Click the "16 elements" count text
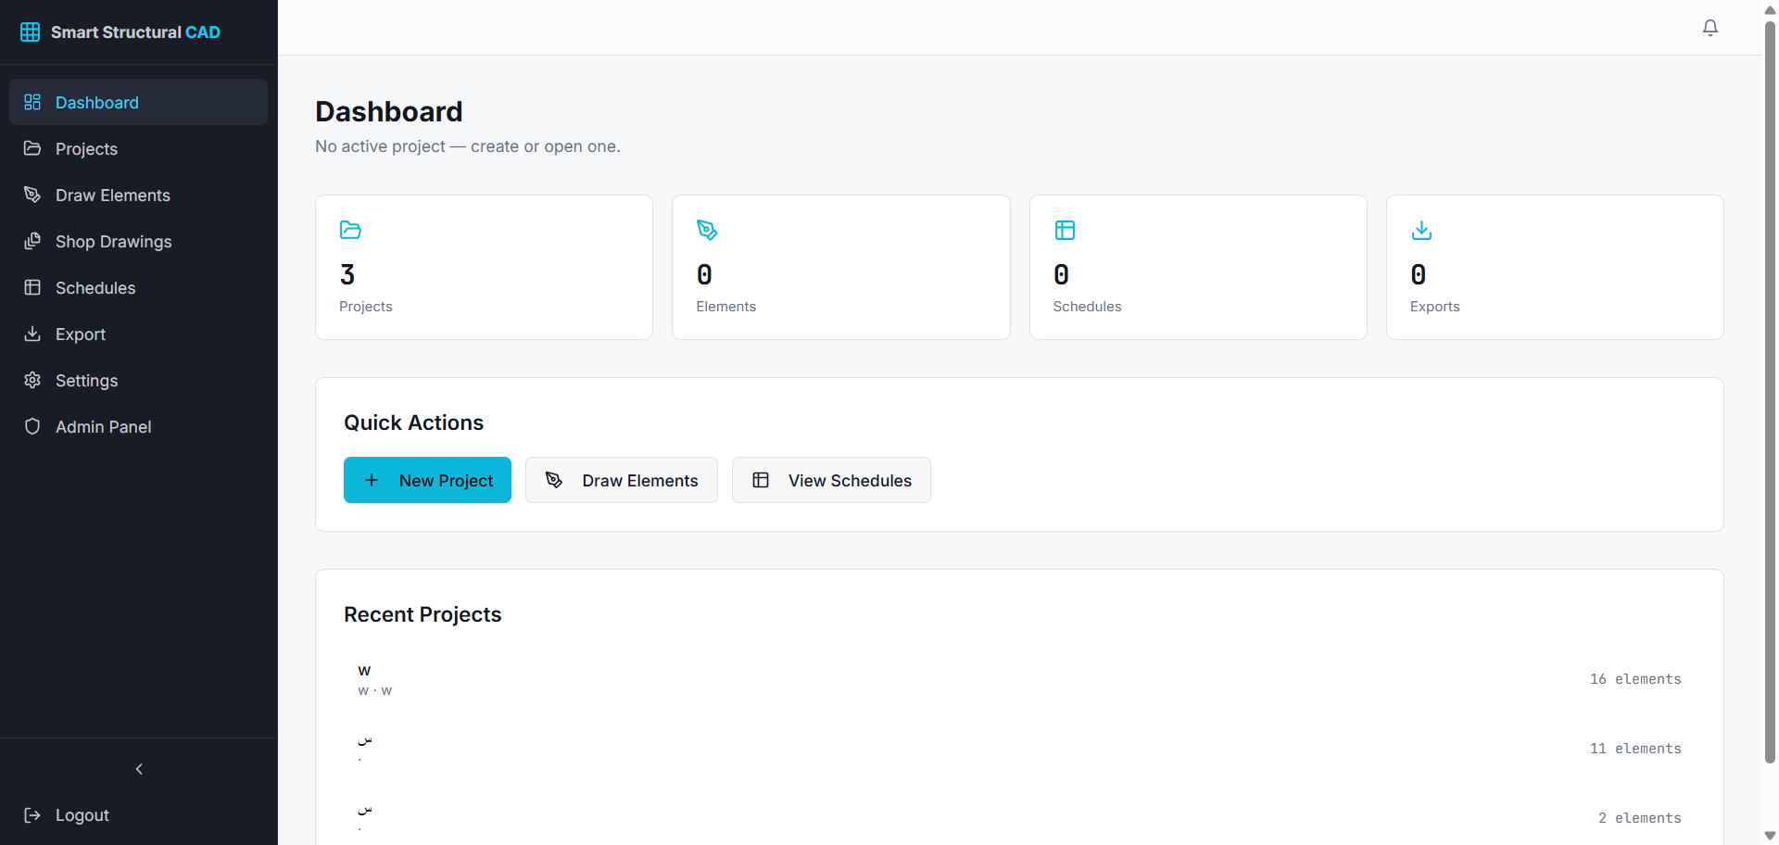This screenshot has width=1779, height=845. click(1635, 679)
